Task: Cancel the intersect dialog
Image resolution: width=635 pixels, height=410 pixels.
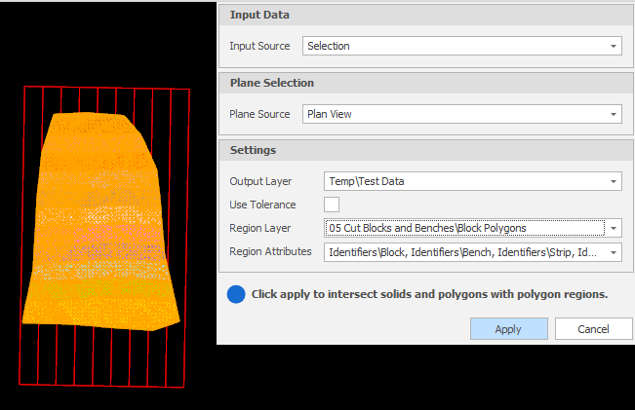Action: (x=593, y=329)
